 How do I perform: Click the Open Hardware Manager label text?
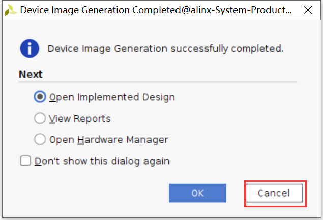pyautogui.click(x=109, y=140)
